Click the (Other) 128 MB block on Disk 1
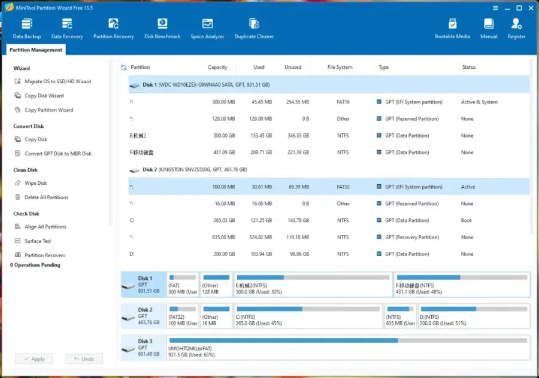The image size is (539, 378). coord(216,285)
